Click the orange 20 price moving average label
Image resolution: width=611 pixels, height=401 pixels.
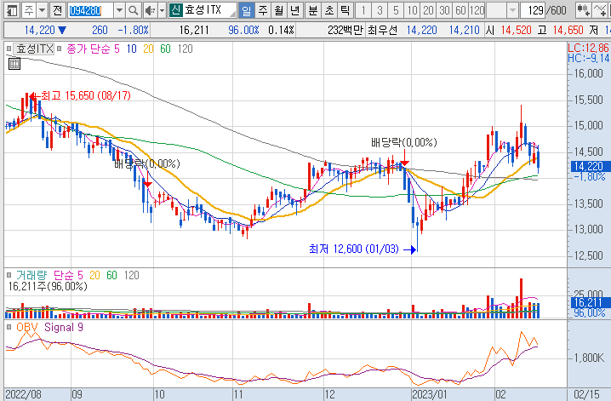coord(148,49)
